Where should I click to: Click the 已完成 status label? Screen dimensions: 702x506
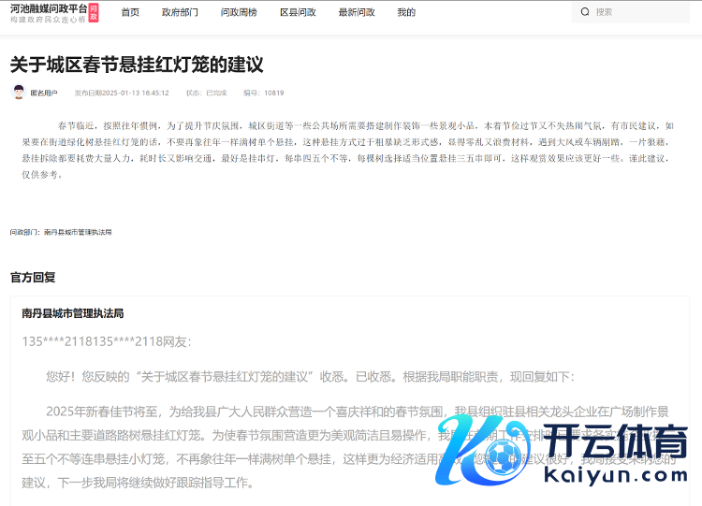(x=216, y=94)
